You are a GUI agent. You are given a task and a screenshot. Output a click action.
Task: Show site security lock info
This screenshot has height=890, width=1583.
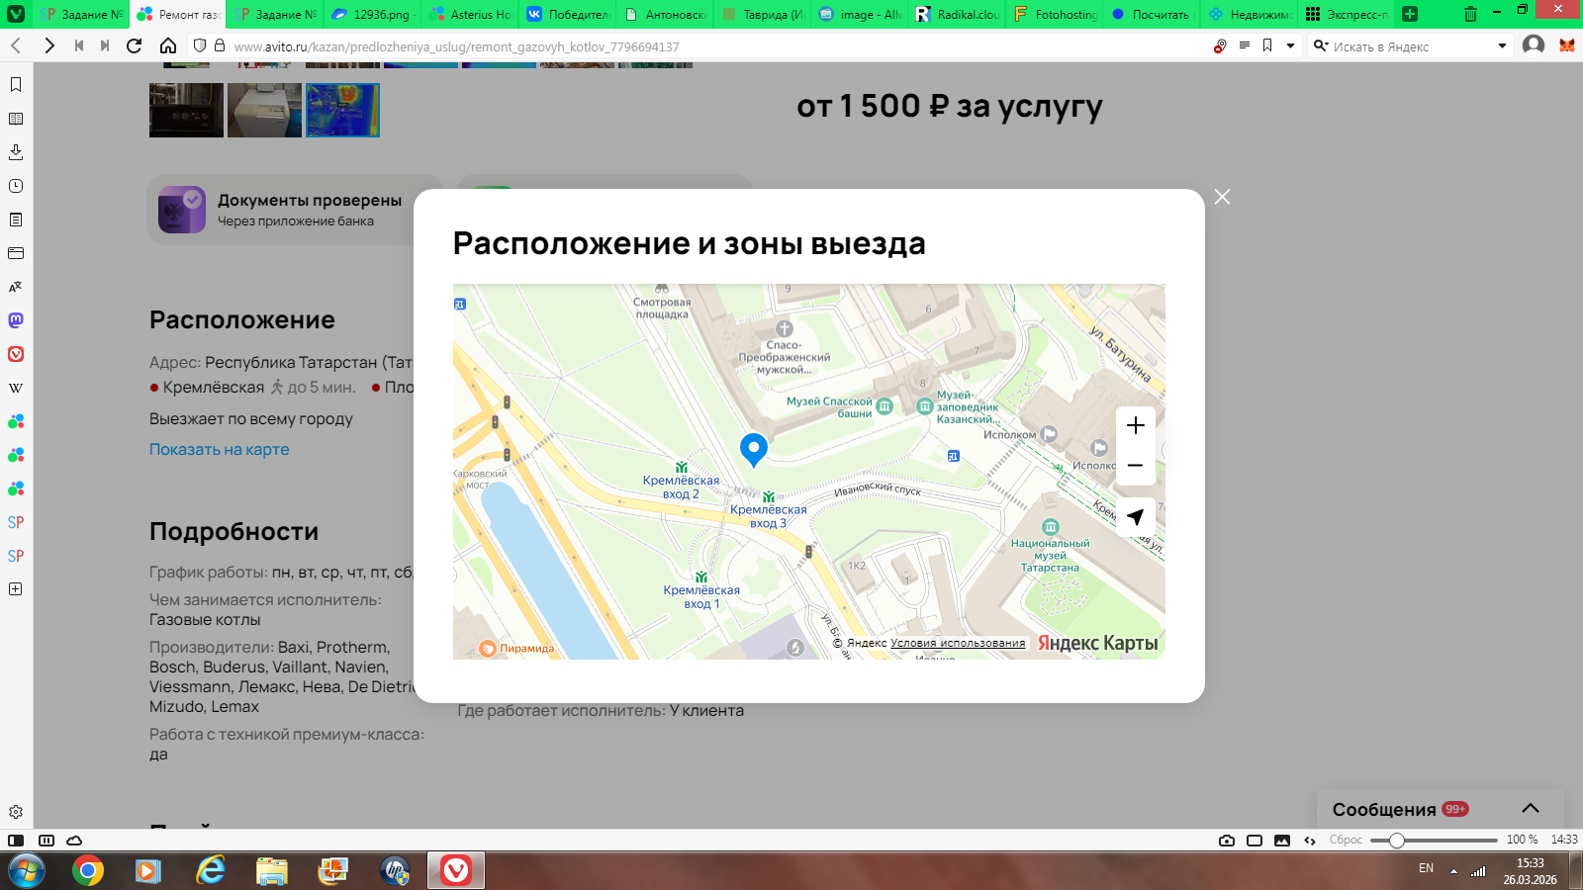coord(220,45)
